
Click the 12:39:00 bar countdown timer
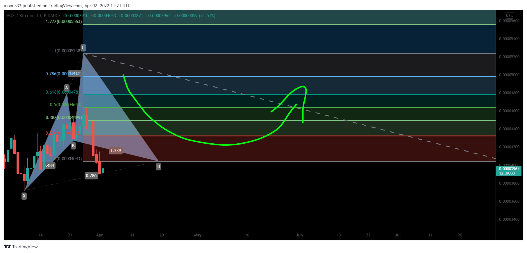pos(507,173)
